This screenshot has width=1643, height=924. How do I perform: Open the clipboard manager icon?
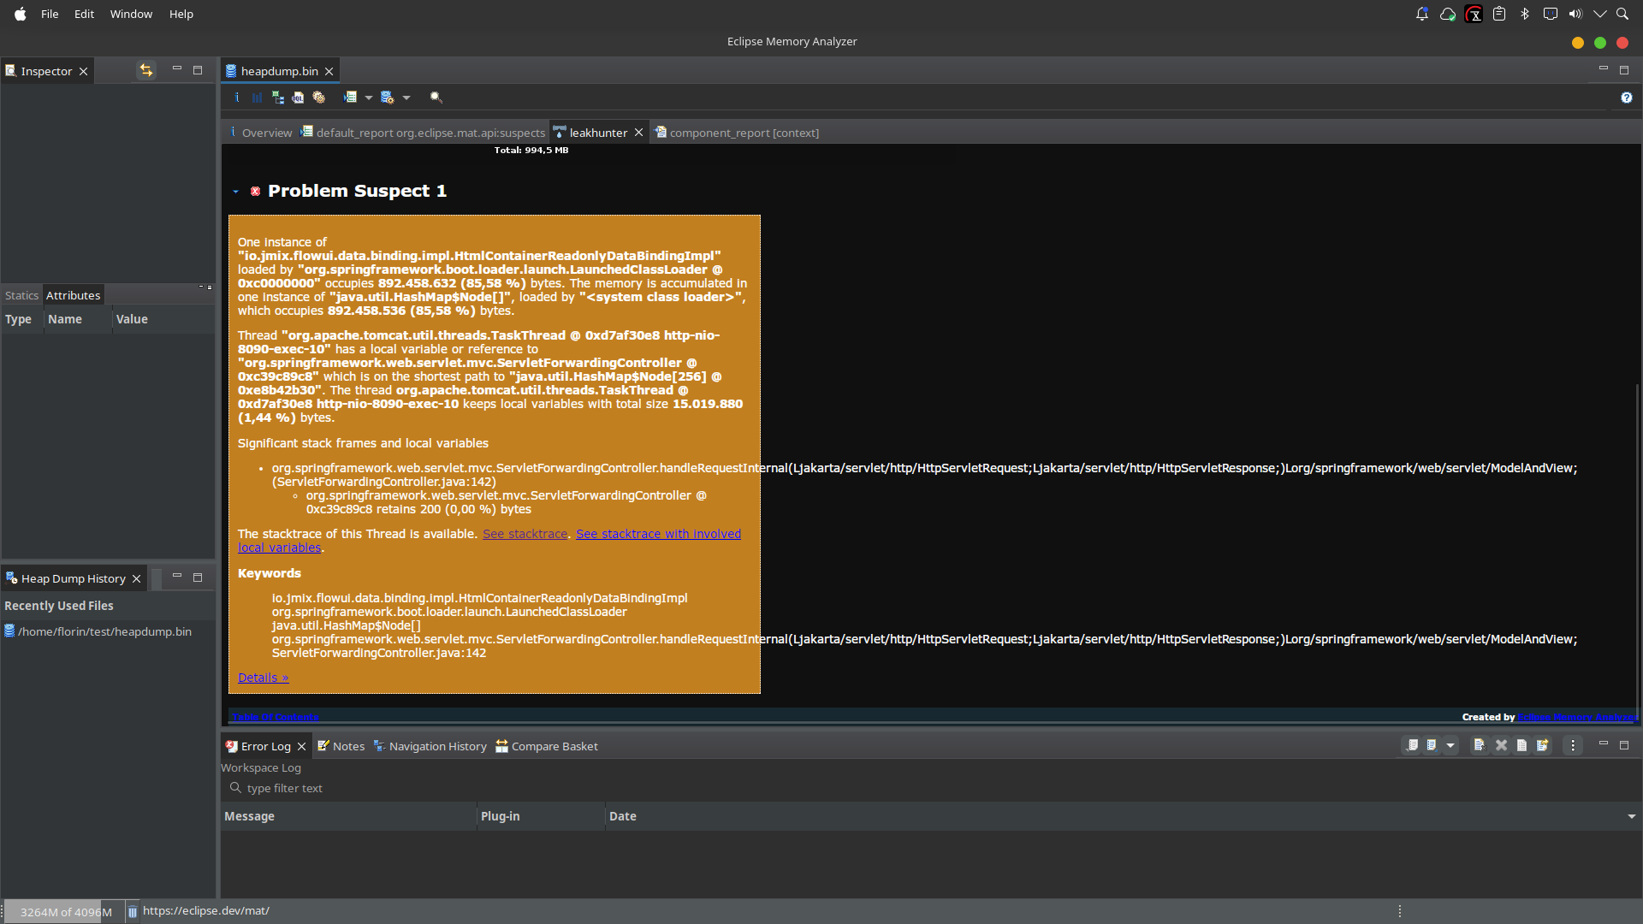tap(1499, 14)
